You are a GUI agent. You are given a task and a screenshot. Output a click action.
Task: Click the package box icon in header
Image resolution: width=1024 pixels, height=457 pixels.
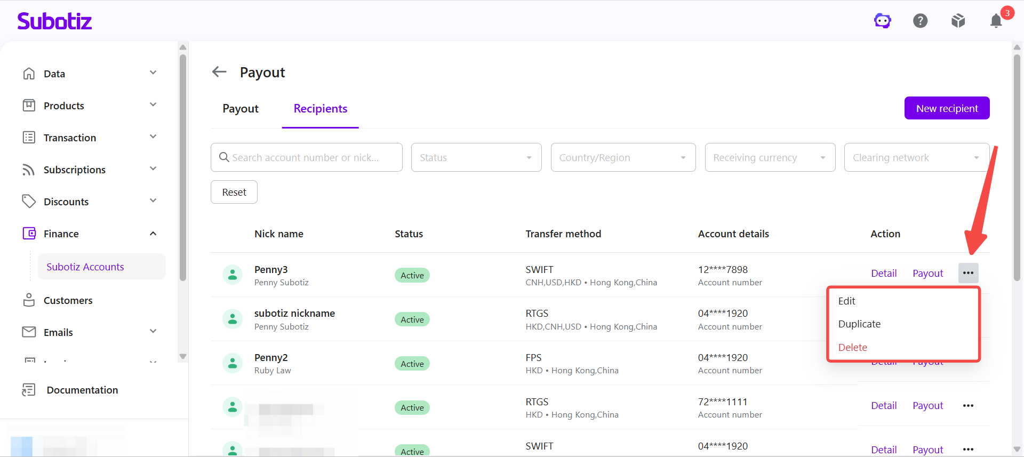[x=958, y=21]
